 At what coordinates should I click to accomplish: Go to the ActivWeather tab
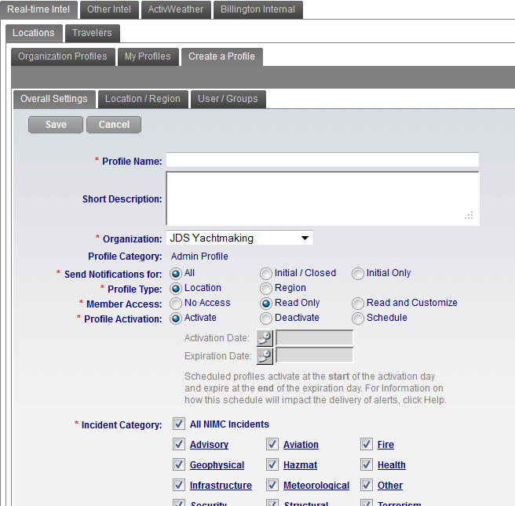tap(177, 9)
